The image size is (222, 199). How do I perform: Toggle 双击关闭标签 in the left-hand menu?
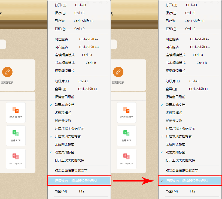point(79,152)
